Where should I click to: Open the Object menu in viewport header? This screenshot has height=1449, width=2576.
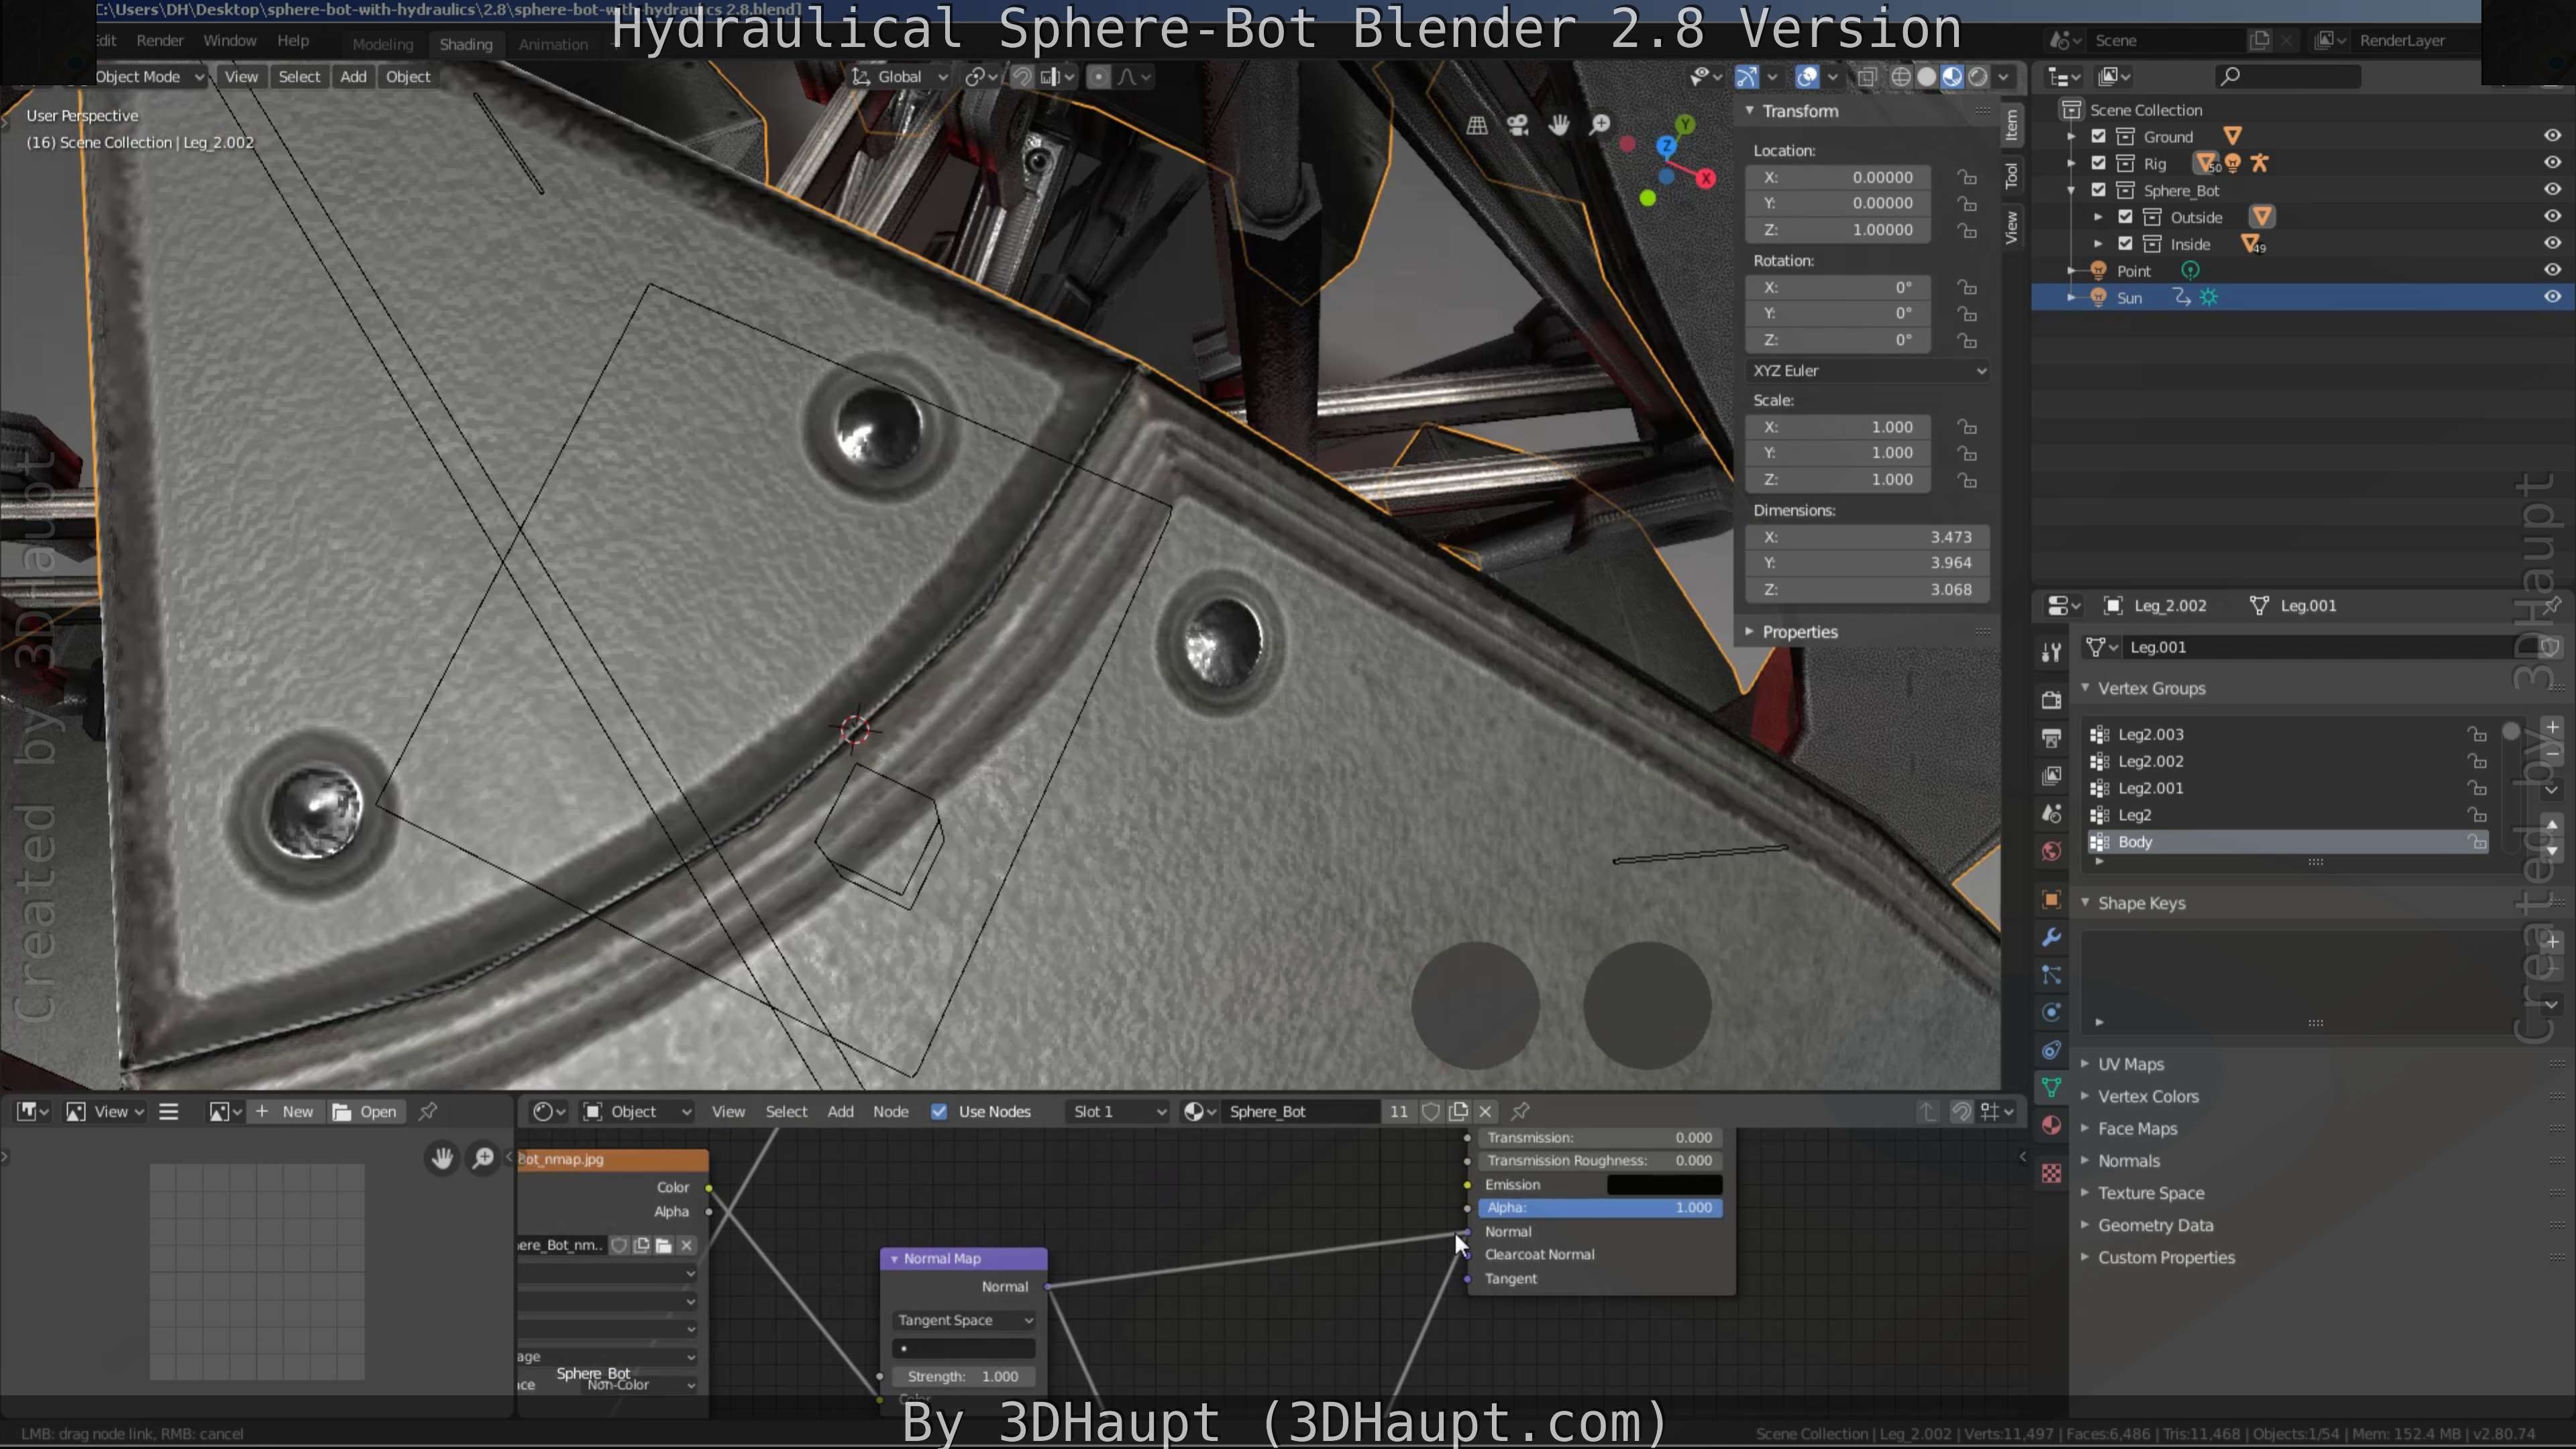[407, 76]
